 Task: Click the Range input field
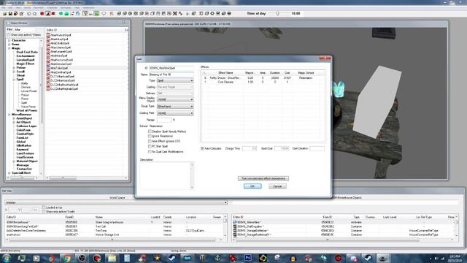(164, 120)
